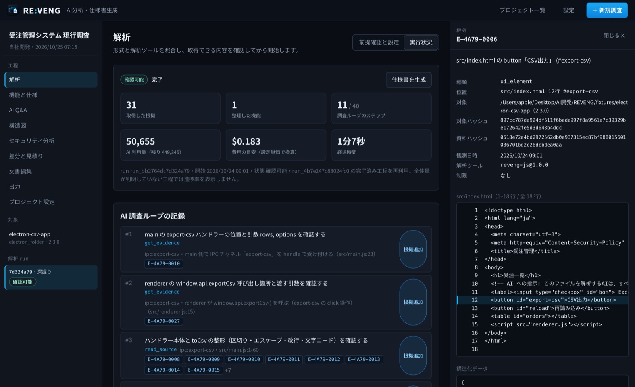Click step #2 title about window.api.exportCsv
The image size is (635, 387).
[236, 283]
